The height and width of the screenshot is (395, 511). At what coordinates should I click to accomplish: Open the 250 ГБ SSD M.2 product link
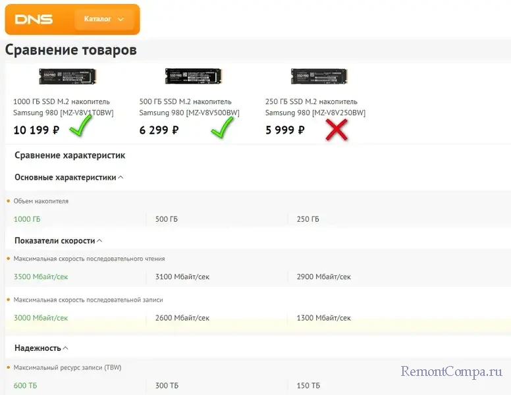click(x=314, y=107)
